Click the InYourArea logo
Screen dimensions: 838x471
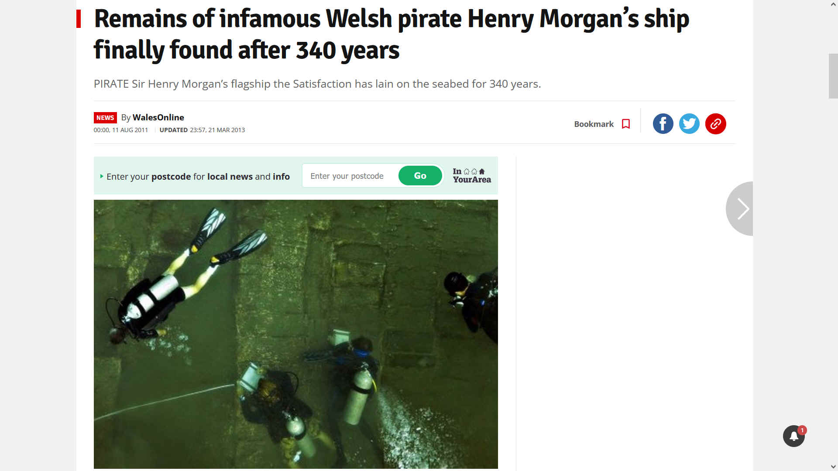(x=471, y=175)
